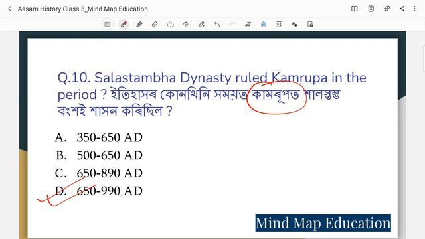Open the blue AI assist tool
The image size is (425, 239).
[x=263, y=25]
